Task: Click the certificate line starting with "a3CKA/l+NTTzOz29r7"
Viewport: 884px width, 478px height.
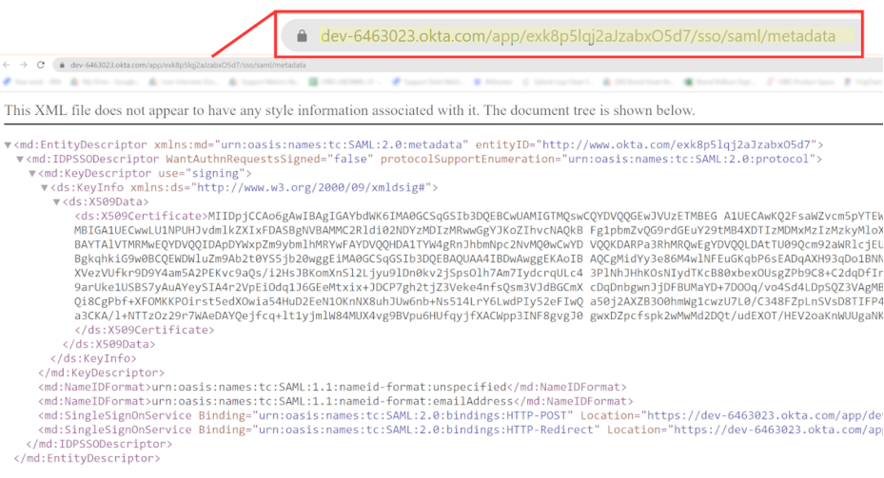Action: (479, 315)
